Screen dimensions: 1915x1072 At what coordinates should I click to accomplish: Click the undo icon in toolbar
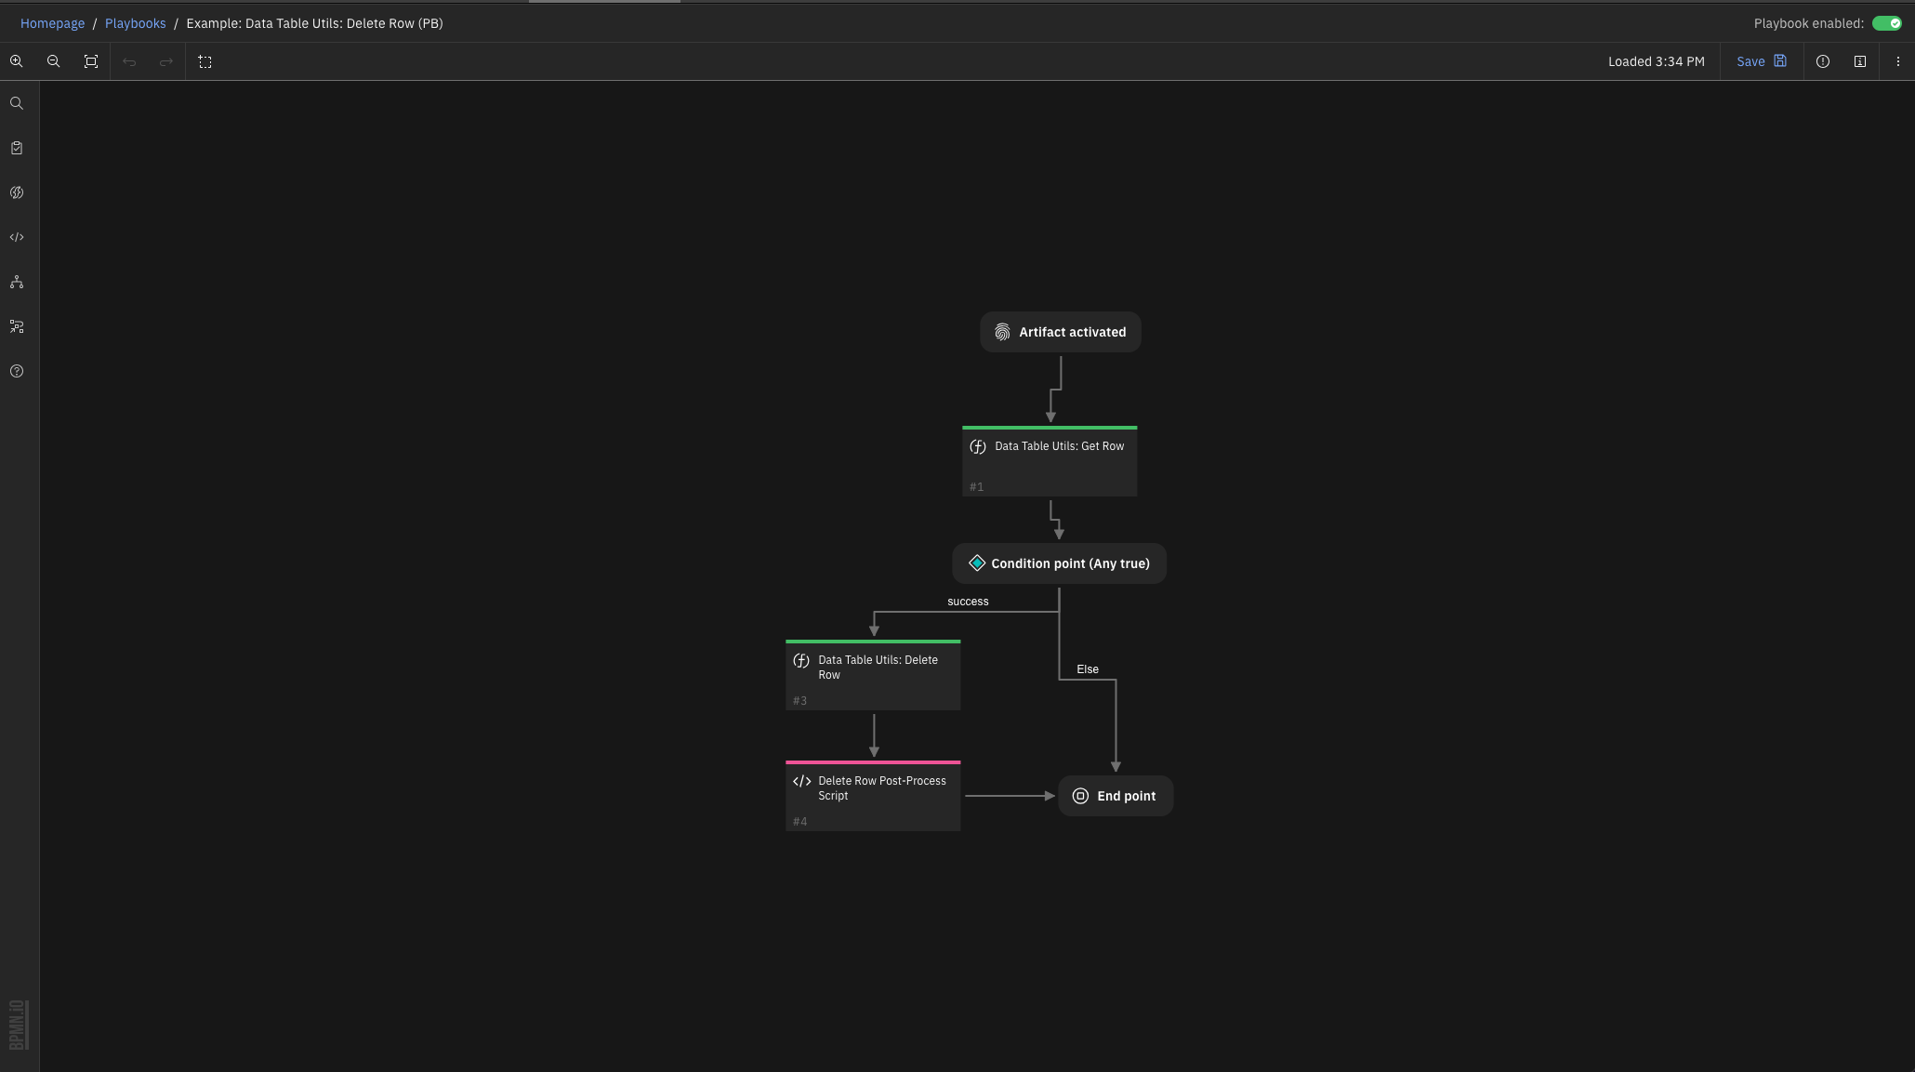pyautogui.click(x=129, y=61)
